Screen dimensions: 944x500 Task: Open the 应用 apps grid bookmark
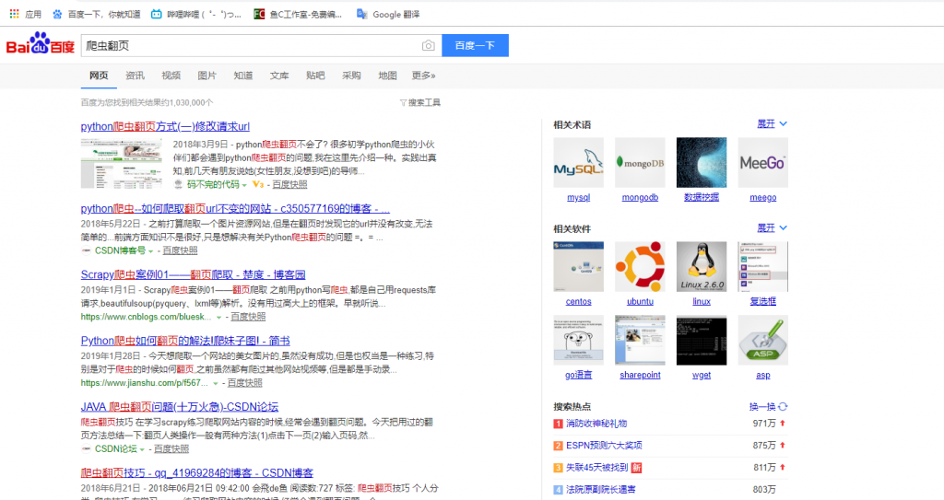(x=24, y=14)
